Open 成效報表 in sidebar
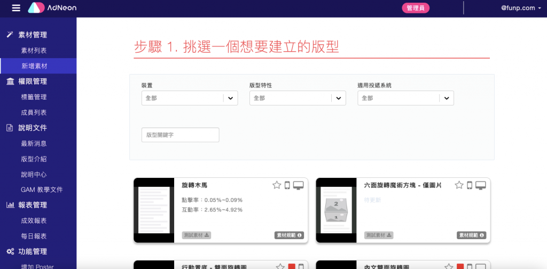Viewport: 547px width, 269px height. click(34, 221)
